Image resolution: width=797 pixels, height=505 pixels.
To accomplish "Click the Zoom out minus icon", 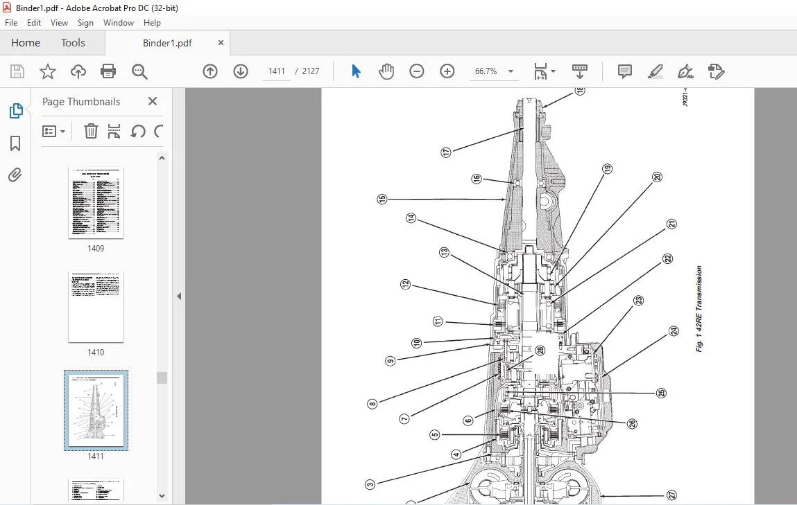I will [x=417, y=71].
